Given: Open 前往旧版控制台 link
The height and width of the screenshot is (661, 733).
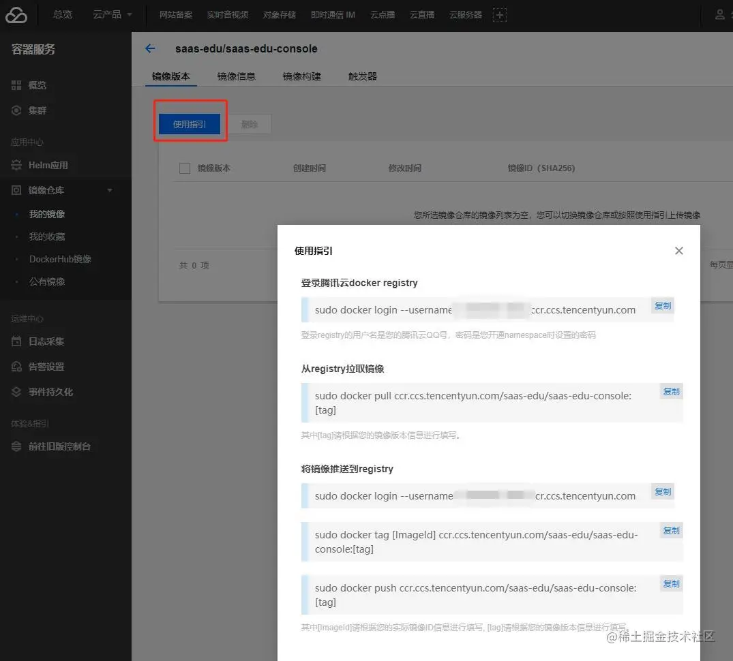Looking at the screenshot, I should pyautogui.click(x=59, y=446).
